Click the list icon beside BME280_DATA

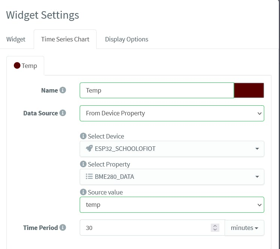(x=89, y=177)
